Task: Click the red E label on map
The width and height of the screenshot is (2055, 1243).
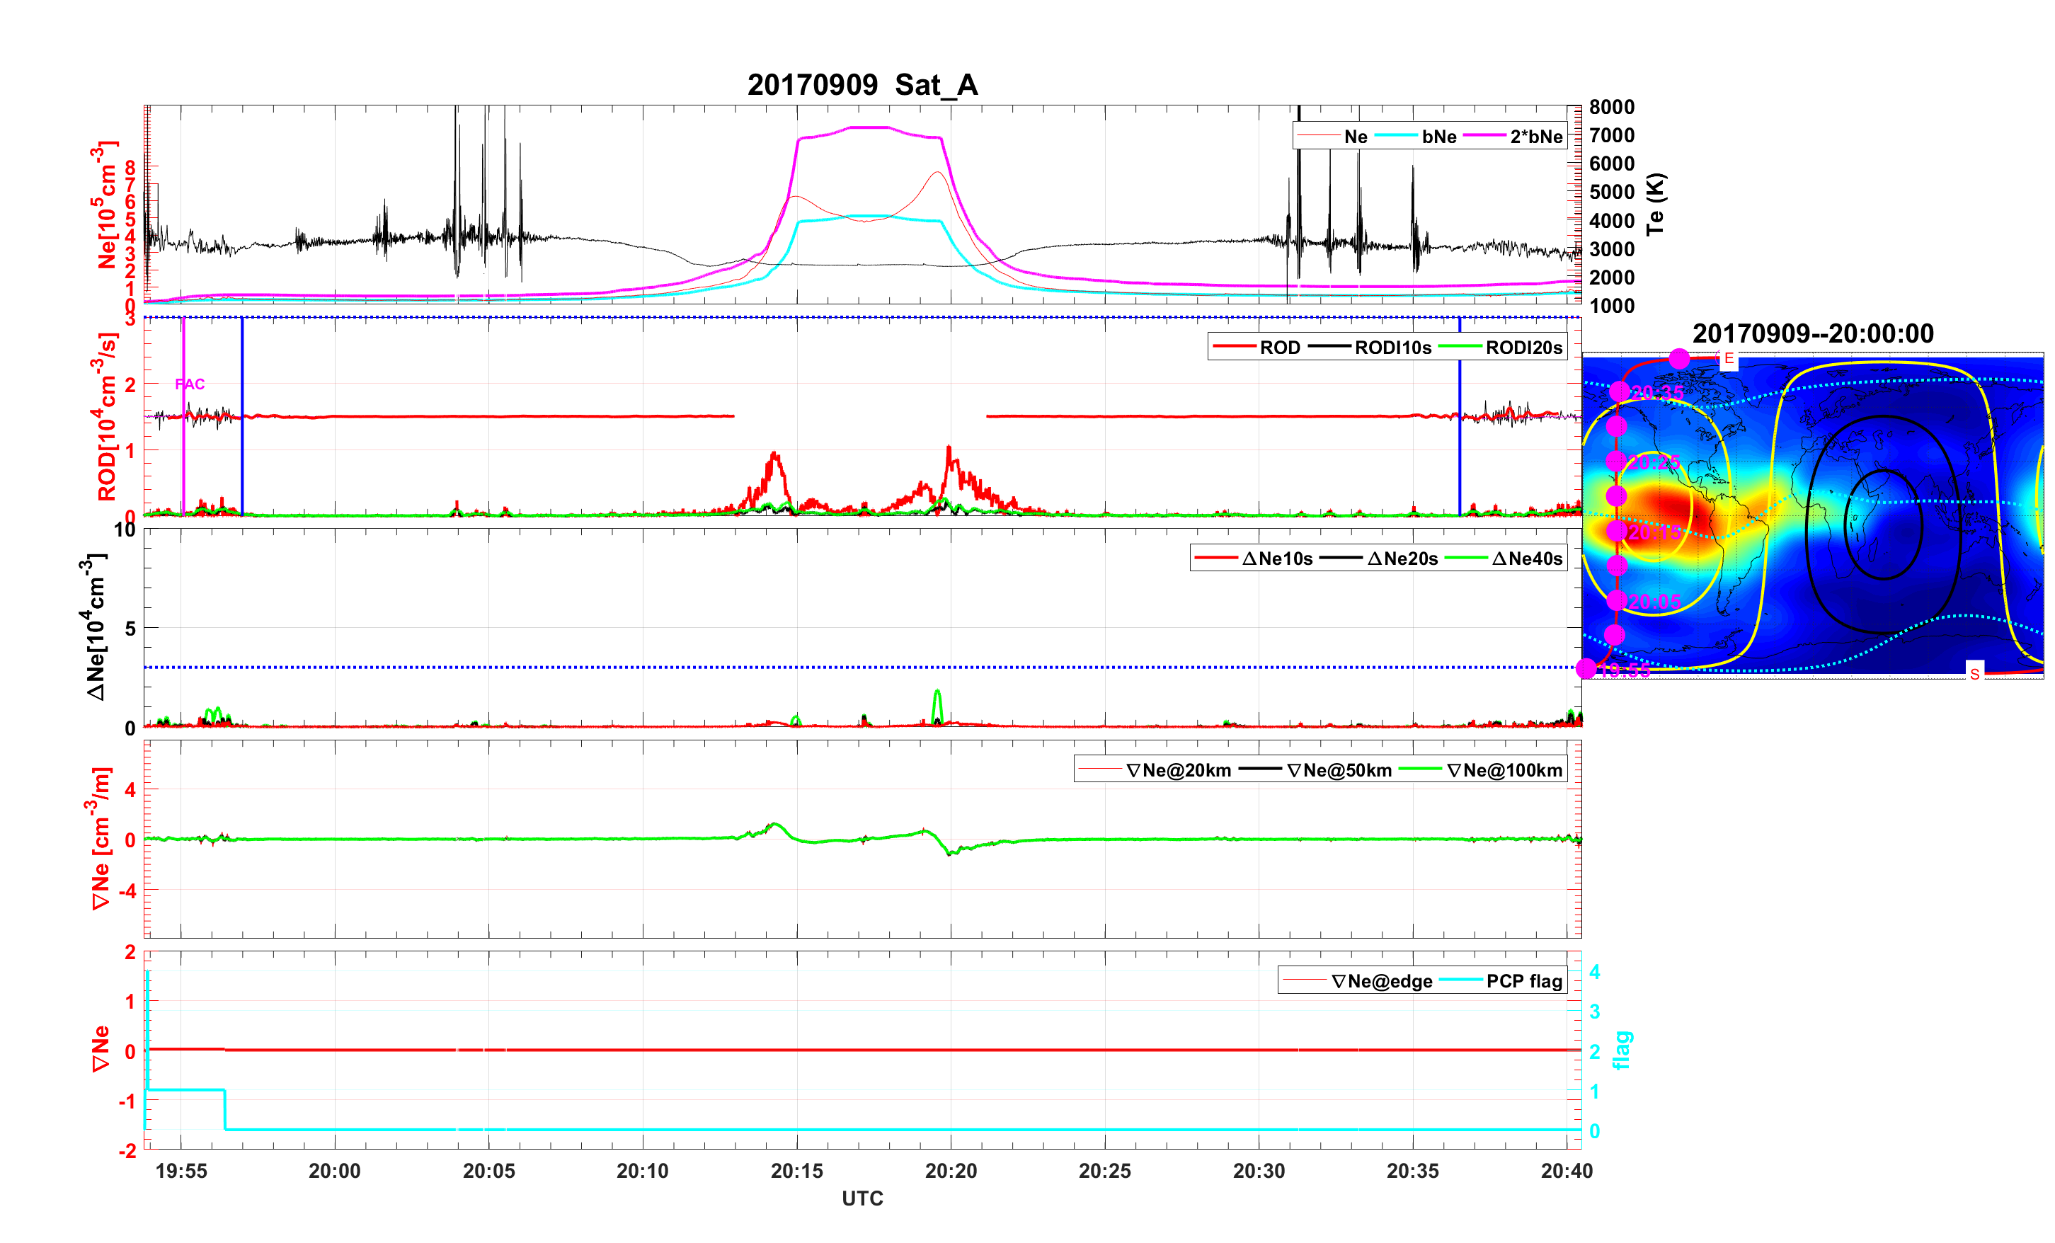Action: (1729, 360)
